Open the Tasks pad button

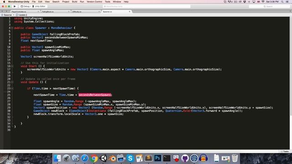[285, 152]
